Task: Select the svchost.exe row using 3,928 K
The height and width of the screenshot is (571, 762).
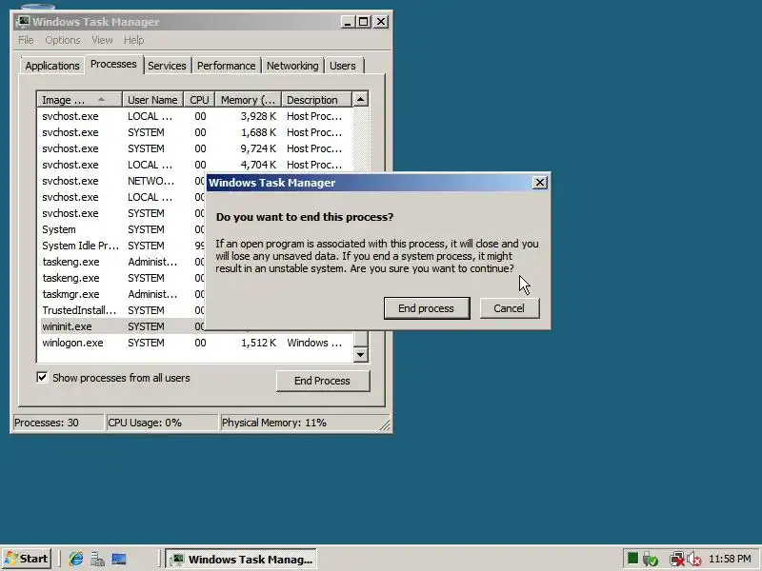Action: tap(196, 116)
